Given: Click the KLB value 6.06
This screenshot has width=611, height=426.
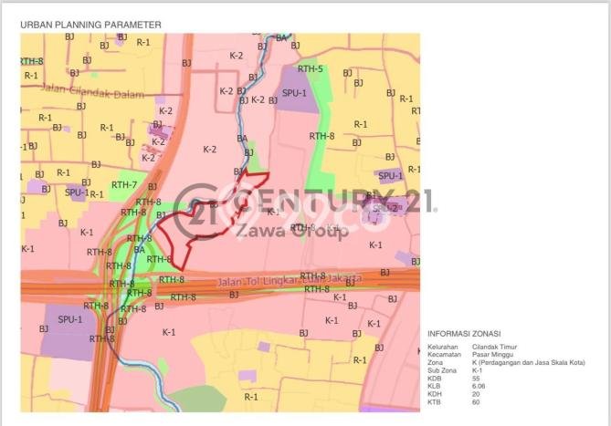Looking at the screenshot, I should pos(479,386).
